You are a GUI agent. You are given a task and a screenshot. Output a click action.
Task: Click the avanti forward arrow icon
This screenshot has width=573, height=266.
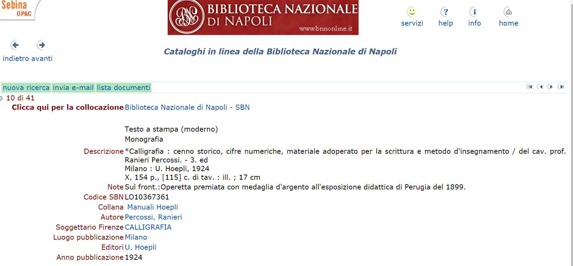click(x=41, y=45)
